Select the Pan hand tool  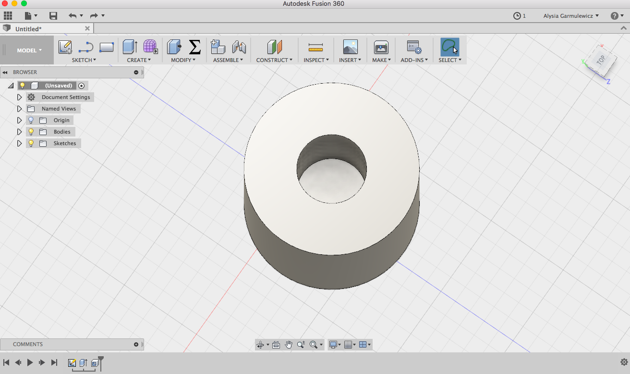pos(289,345)
